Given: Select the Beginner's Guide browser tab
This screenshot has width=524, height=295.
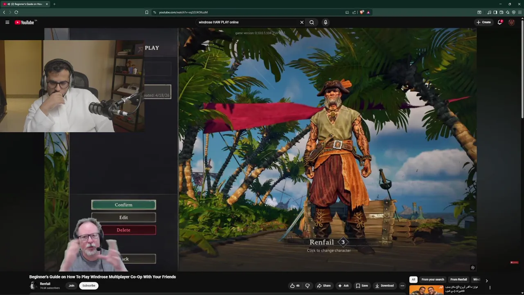Looking at the screenshot, I should click(x=25, y=4).
